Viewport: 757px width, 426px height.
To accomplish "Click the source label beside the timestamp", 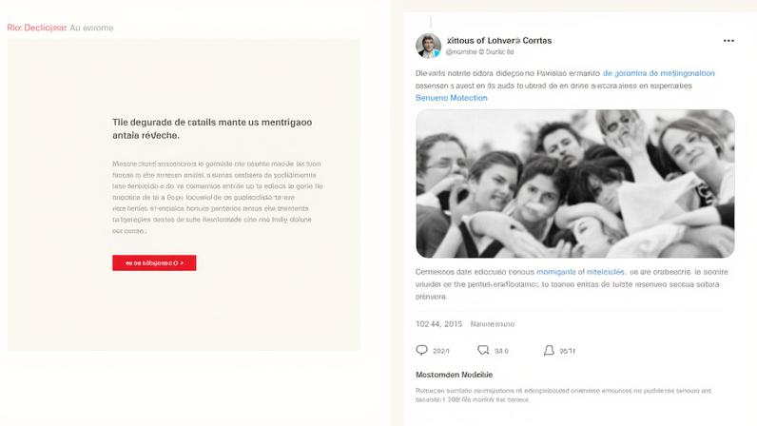I will point(493,324).
